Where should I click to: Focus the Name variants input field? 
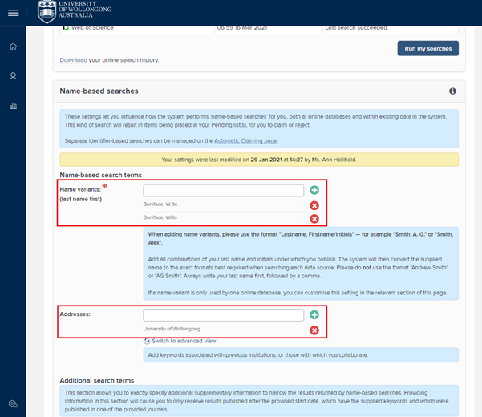click(224, 191)
